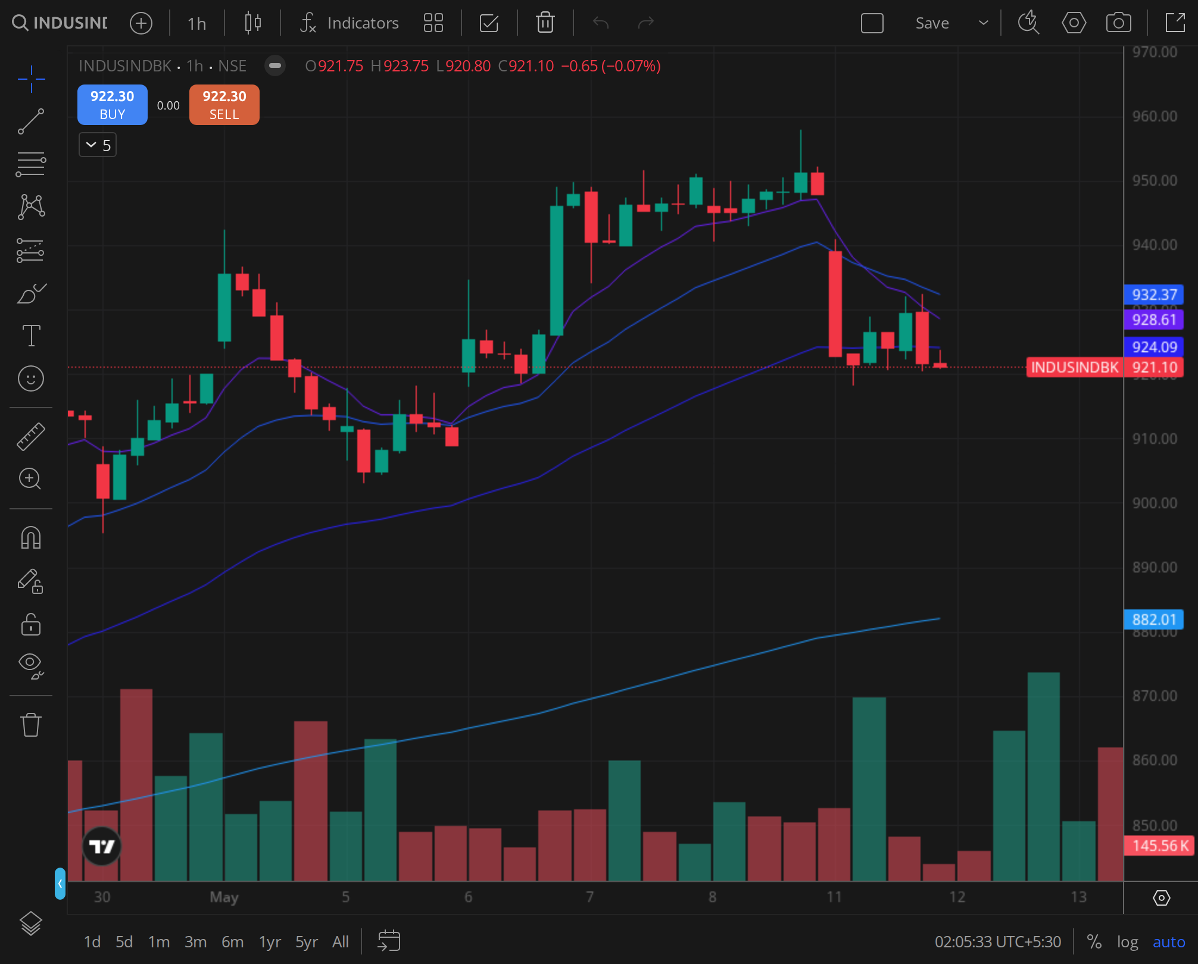
Task: Set range to 5yr
Action: [307, 942]
